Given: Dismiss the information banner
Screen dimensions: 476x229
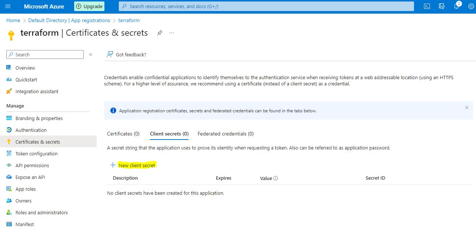Looking at the screenshot, I should [466, 108].
